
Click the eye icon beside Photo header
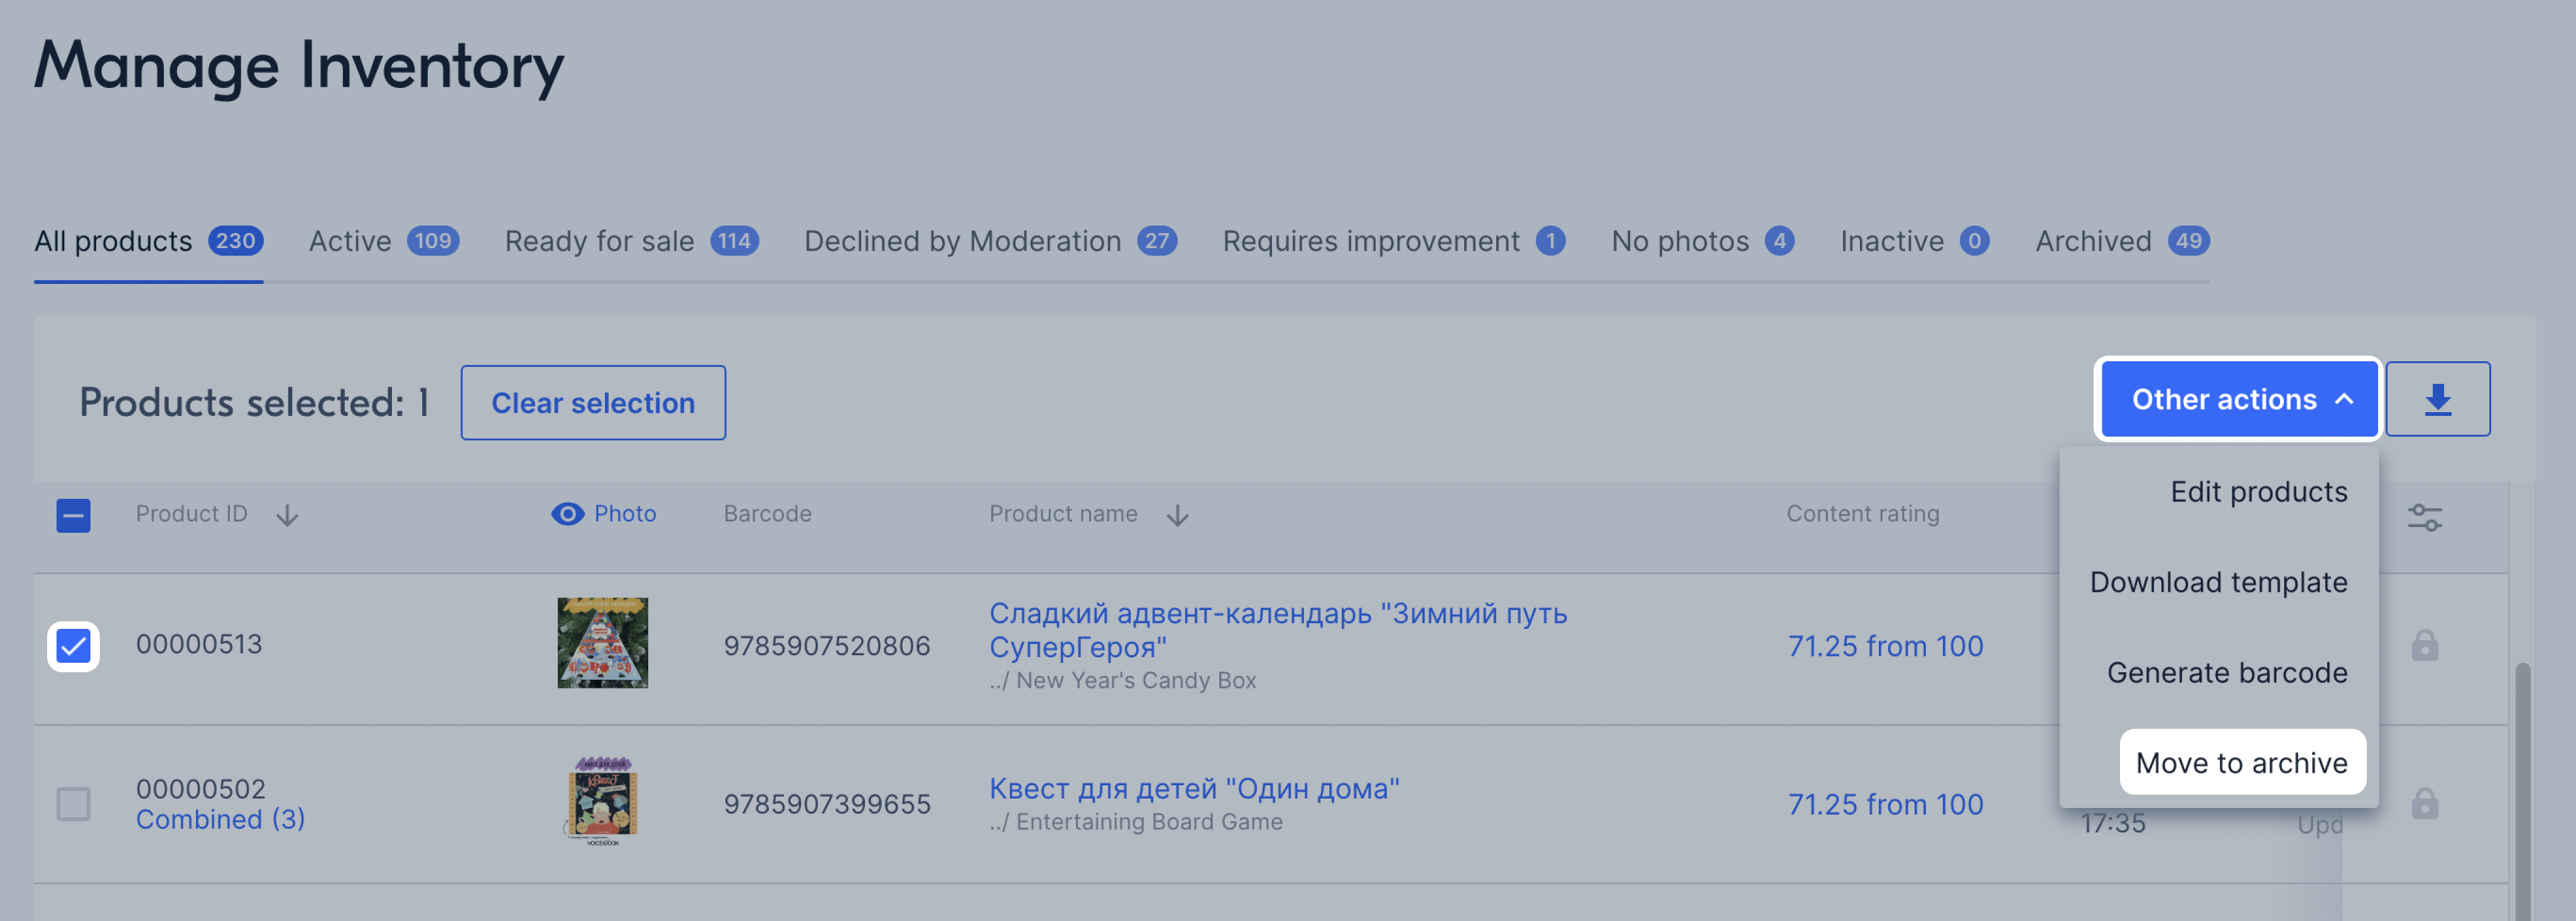567,513
